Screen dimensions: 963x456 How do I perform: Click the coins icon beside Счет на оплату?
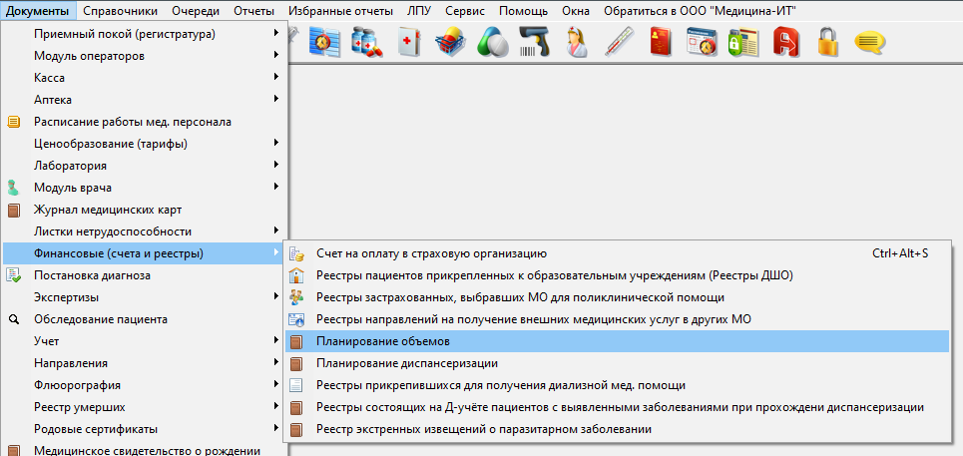296,253
